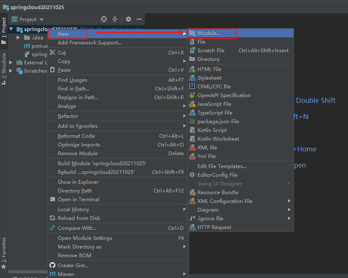Expand External Libraries node arrow
The width and height of the screenshot is (348, 278).
coord(11,63)
